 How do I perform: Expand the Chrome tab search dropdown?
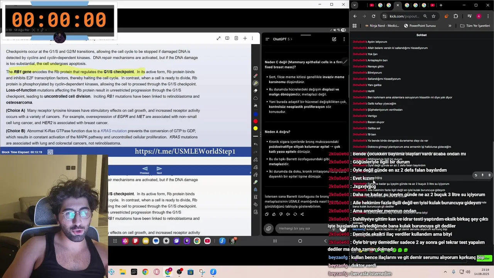click(x=354, y=5)
